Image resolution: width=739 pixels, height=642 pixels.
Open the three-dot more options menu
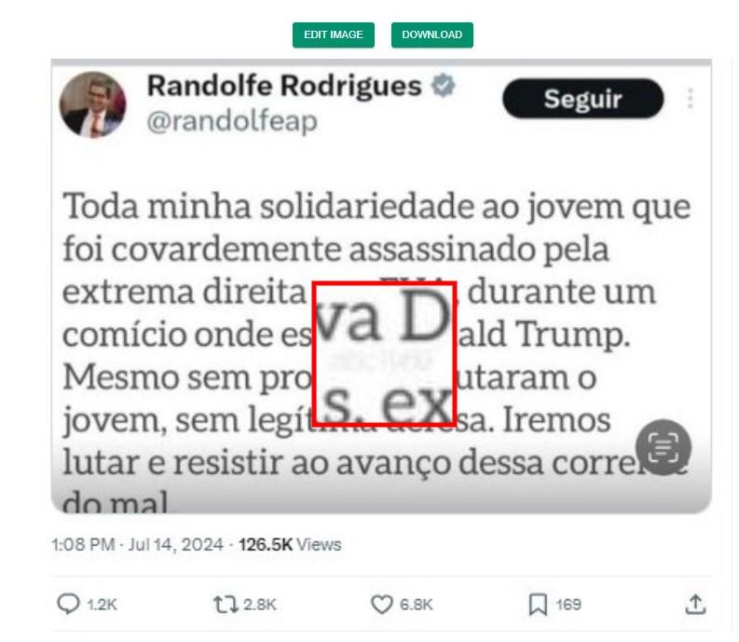point(690,99)
